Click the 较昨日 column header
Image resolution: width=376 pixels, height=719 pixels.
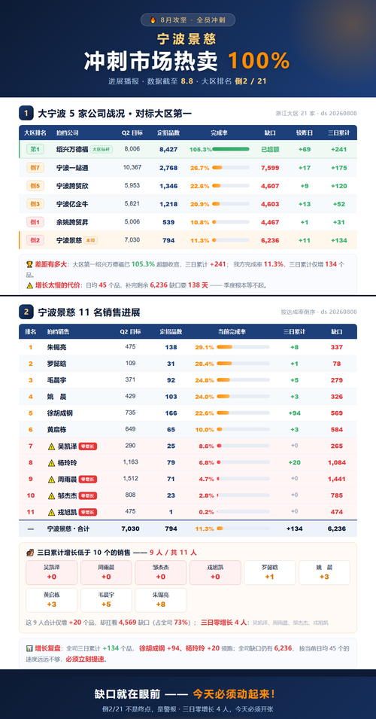click(304, 133)
